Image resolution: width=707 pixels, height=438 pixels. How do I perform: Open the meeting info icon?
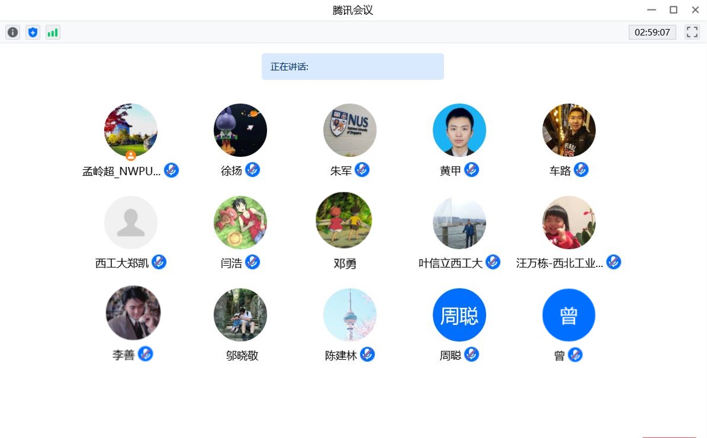[x=13, y=33]
